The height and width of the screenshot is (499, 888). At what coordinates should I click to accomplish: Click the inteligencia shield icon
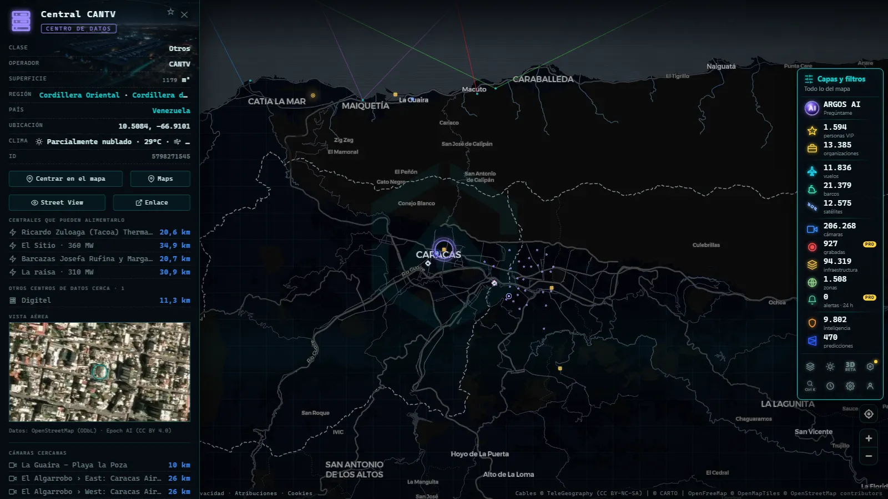pyautogui.click(x=812, y=323)
